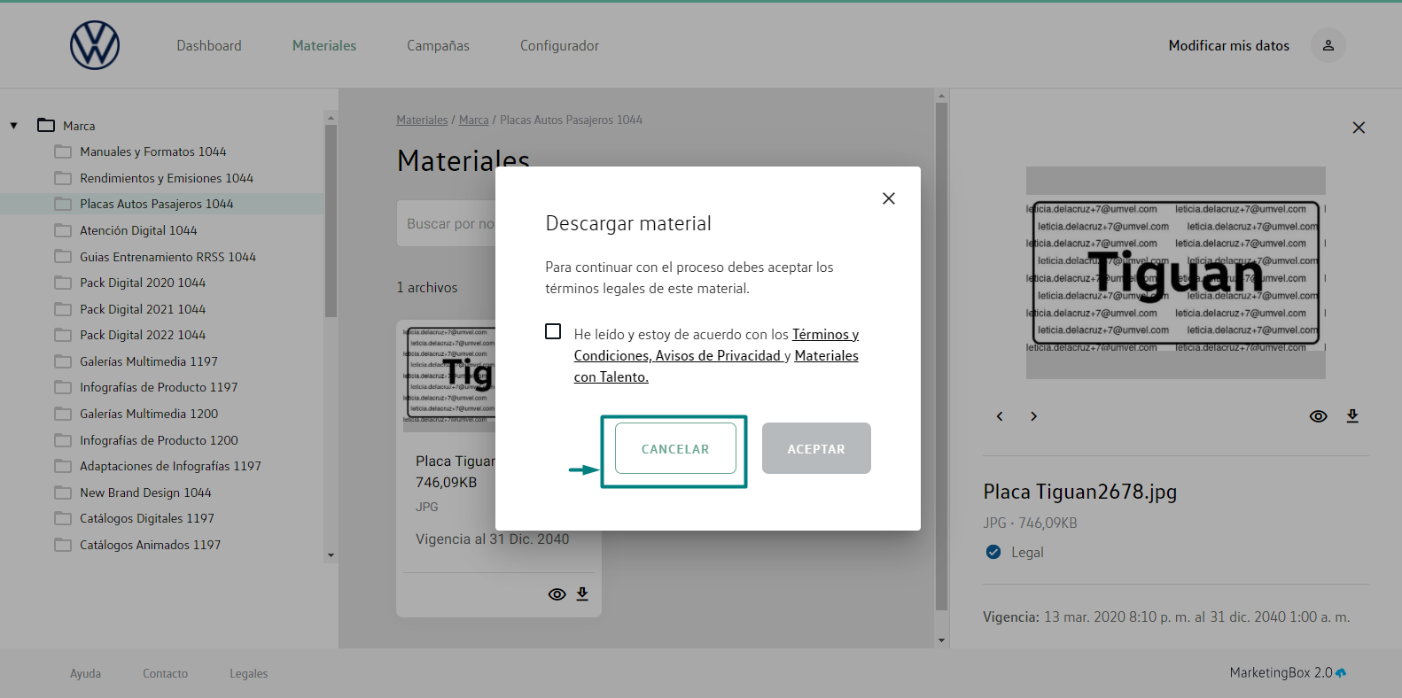1402x698 pixels.
Task: Open Materiales con Talento link
Action: 716,366
